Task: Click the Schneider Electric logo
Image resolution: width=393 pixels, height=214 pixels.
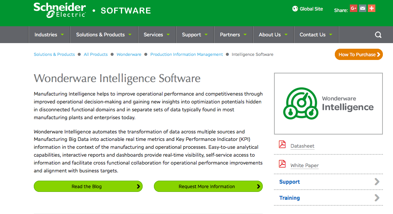Action: [60, 10]
